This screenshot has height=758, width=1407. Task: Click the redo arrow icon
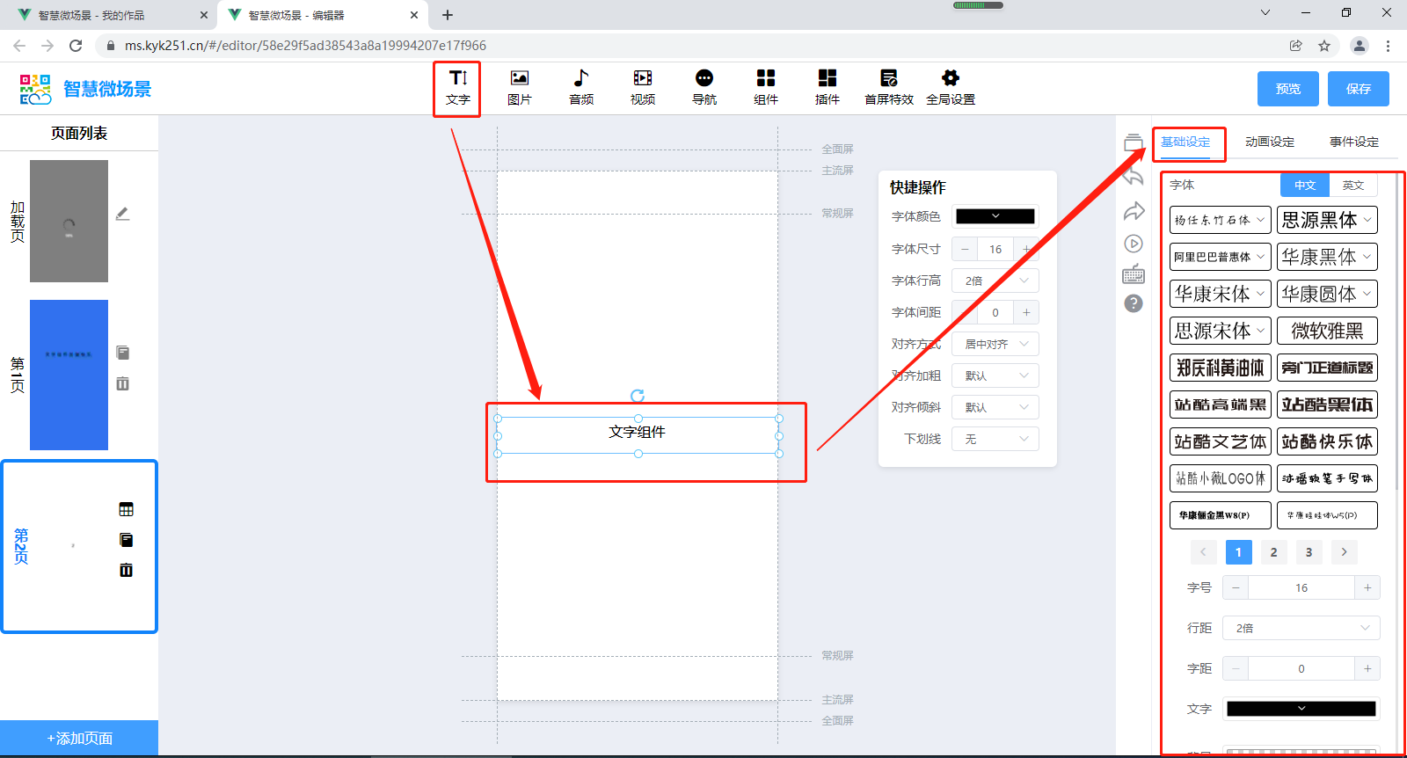(x=1134, y=211)
